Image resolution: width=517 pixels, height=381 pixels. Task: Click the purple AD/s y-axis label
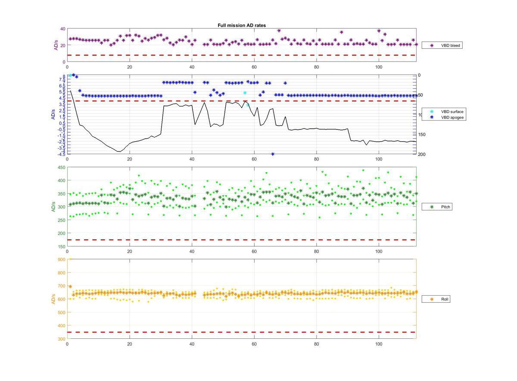[56, 45]
